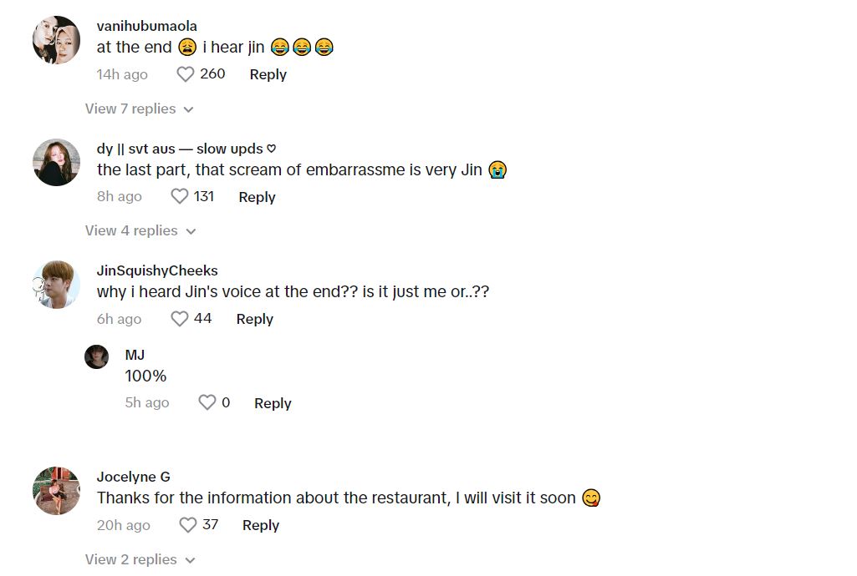Expand View 2 replies under Jocelyne G
Screen dimensions: 857x576
(x=139, y=559)
